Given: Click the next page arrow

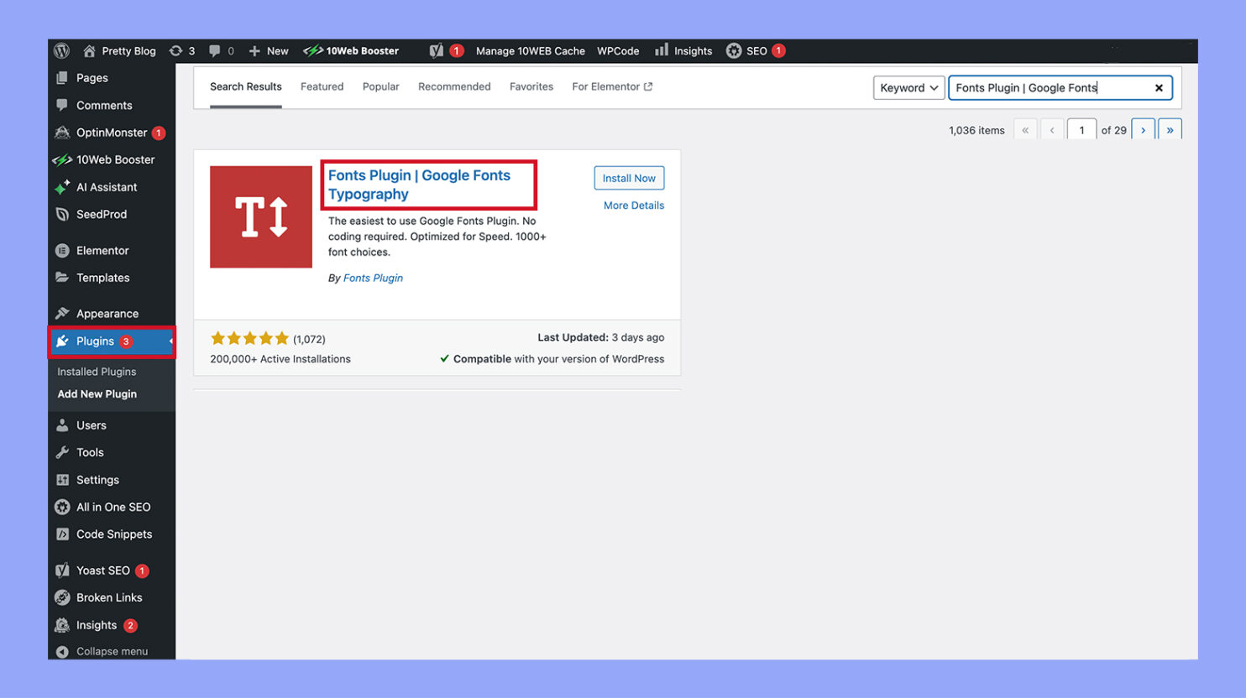Looking at the screenshot, I should click(x=1143, y=129).
